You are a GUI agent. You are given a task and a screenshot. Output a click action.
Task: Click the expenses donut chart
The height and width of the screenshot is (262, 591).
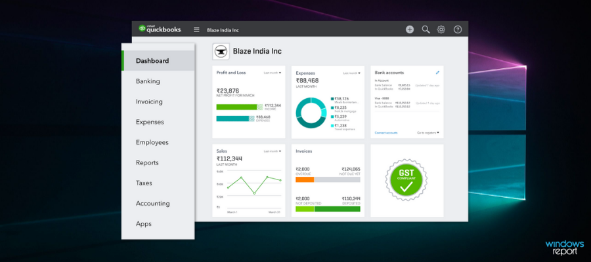pos(311,113)
